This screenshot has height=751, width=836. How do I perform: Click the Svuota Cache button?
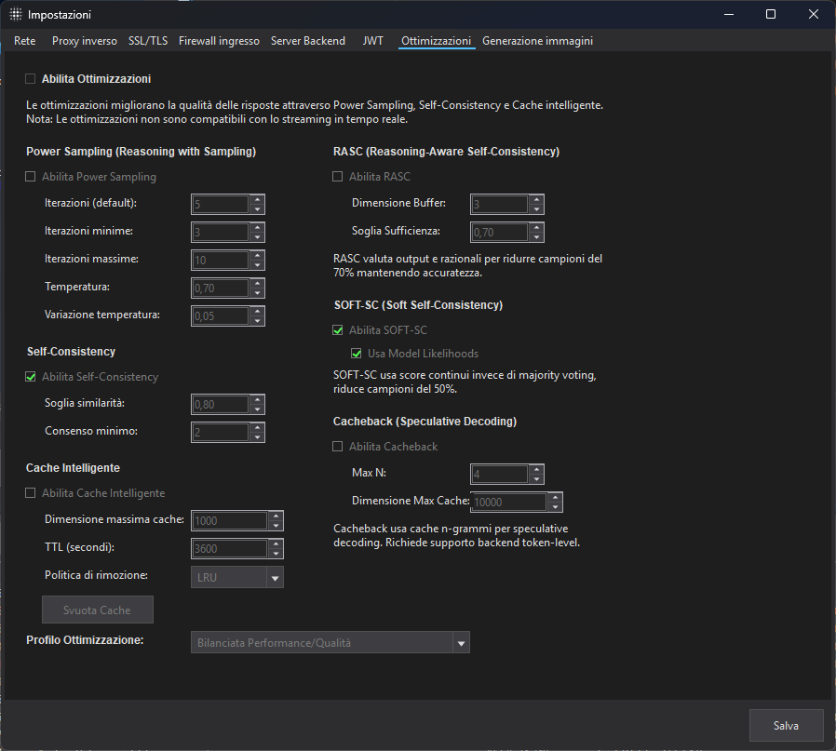point(98,610)
